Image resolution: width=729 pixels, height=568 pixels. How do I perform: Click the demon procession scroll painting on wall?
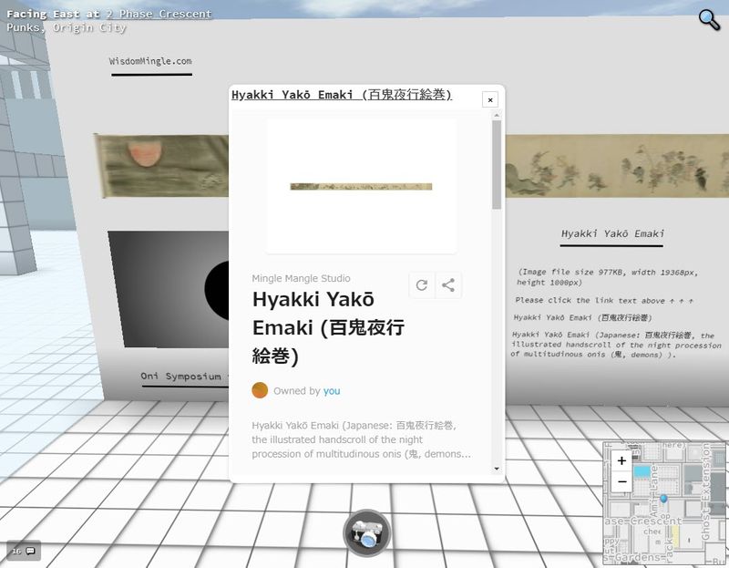pyautogui.click(x=616, y=165)
